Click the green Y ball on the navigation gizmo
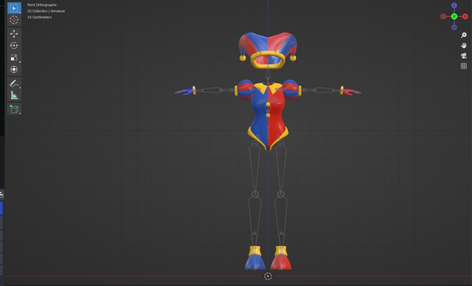 (x=454, y=16)
